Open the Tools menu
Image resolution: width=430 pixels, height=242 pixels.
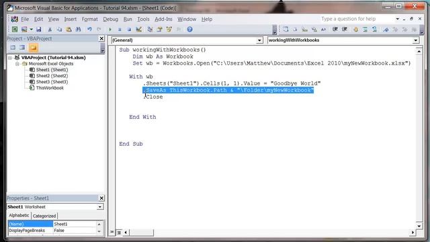click(143, 19)
